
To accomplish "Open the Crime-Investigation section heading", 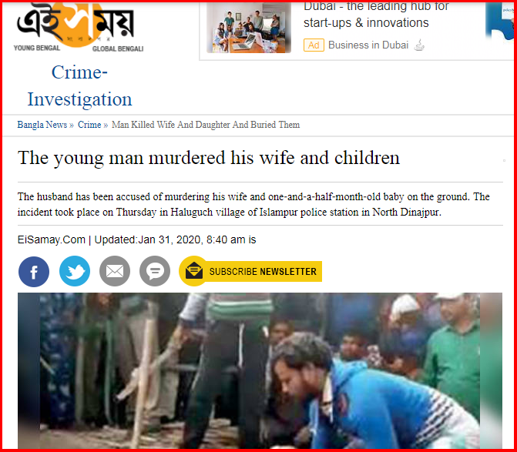I will pyautogui.click(x=79, y=85).
